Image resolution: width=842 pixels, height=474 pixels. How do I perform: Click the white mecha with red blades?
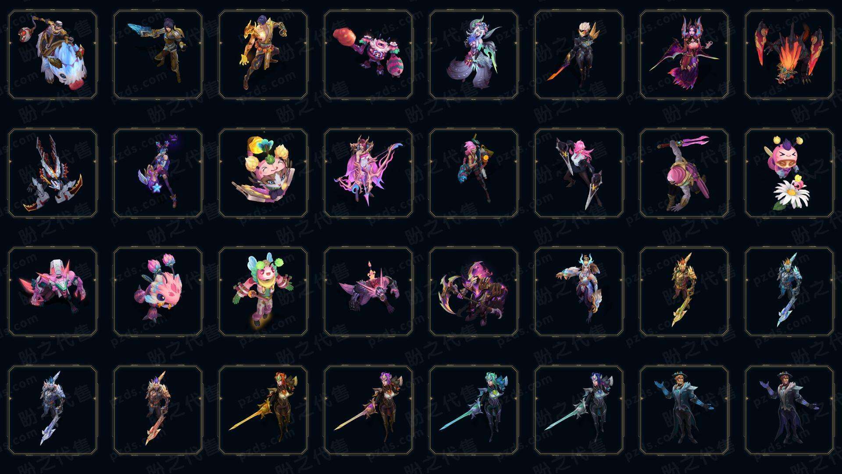coord(53,173)
